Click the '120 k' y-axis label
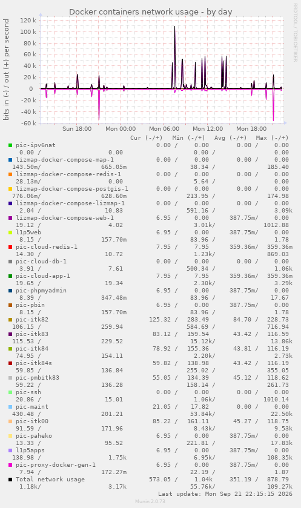Viewport: 301px width, 508px height. (x=28, y=21)
